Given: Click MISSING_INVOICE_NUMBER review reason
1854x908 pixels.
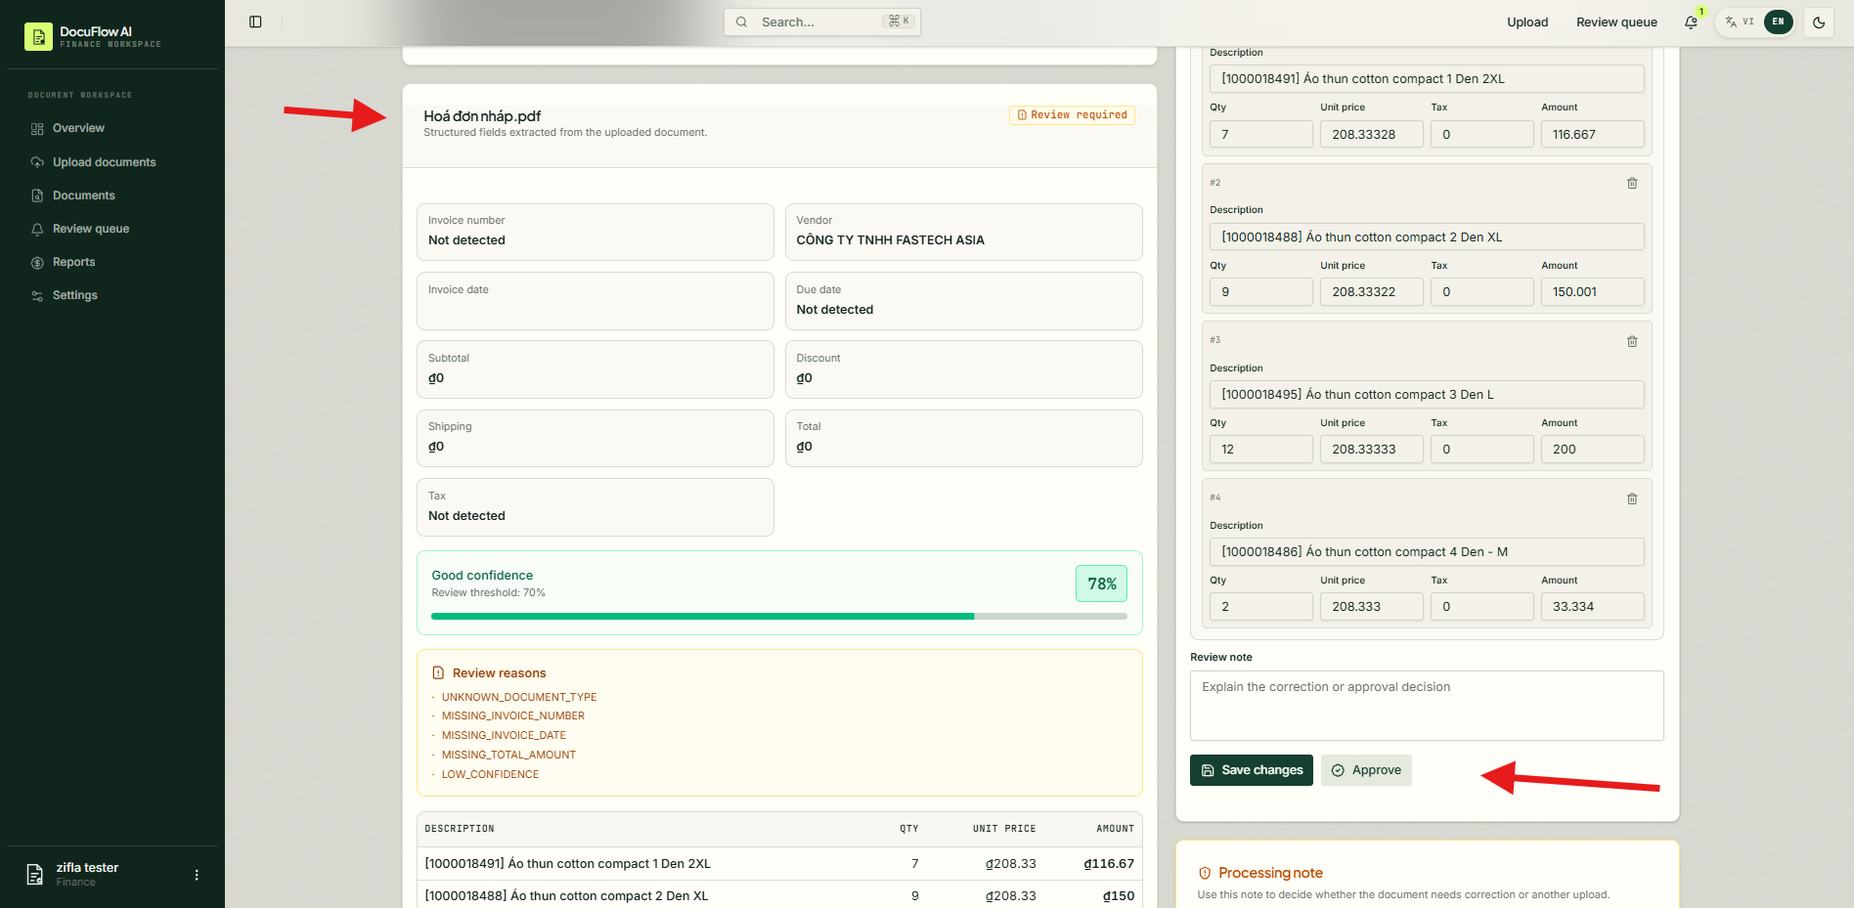Looking at the screenshot, I should point(513,715).
